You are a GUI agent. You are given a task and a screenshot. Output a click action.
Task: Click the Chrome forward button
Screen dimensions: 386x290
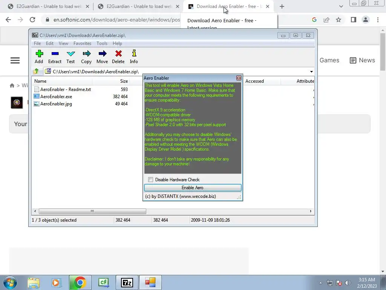pyautogui.click(x=20, y=20)
